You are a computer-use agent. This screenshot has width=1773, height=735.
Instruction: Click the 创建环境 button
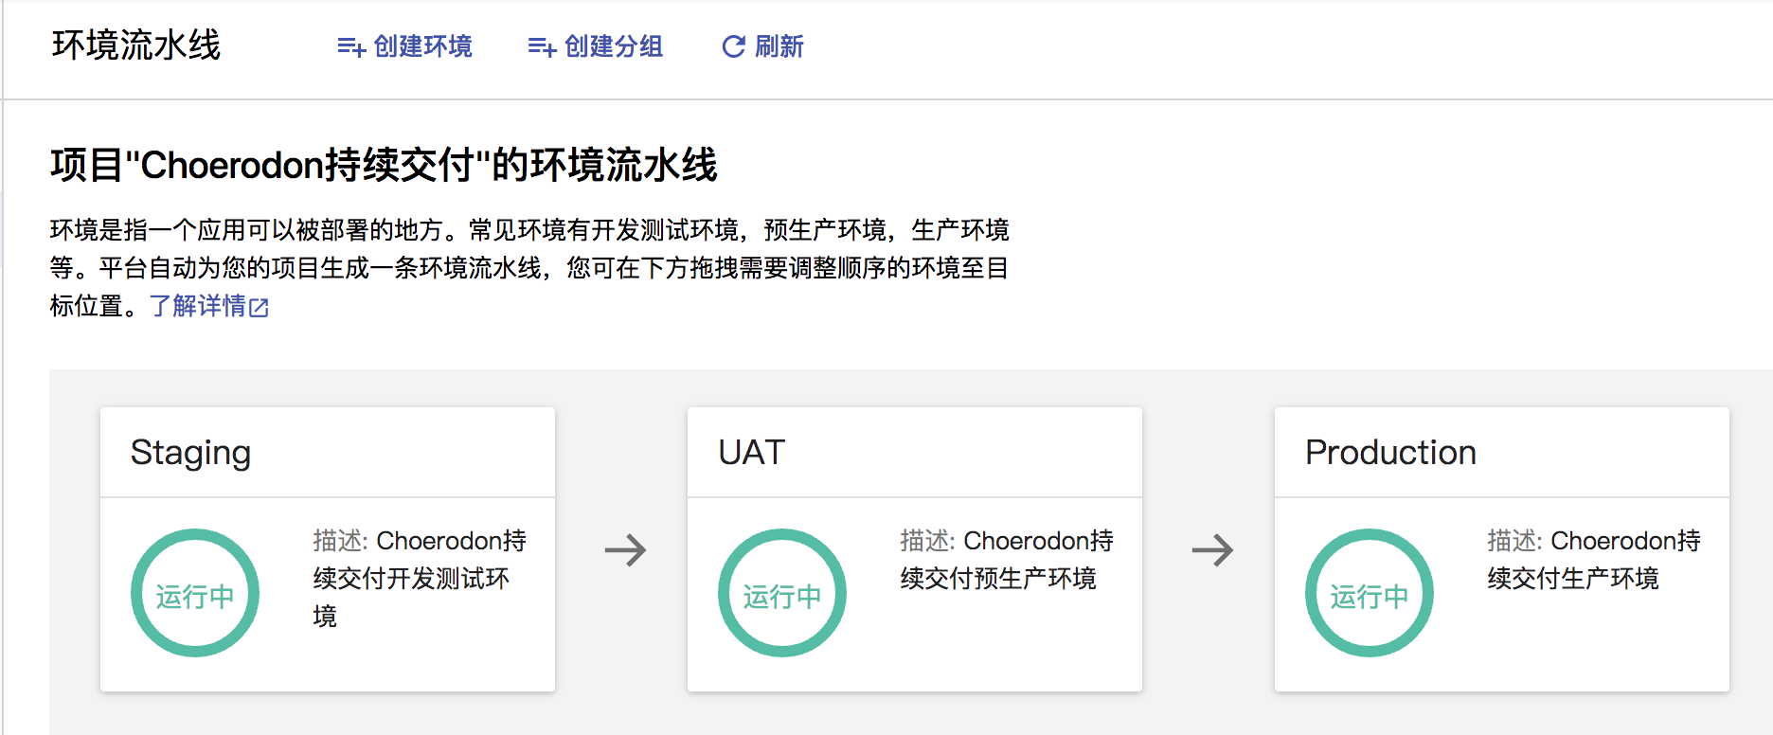click(x=404, y=46)
